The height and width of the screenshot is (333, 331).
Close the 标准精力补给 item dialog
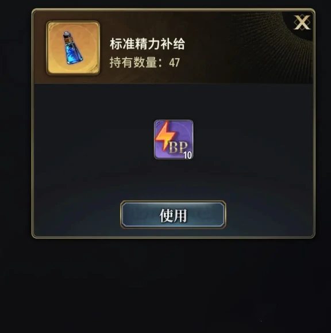tap(302, 22)
